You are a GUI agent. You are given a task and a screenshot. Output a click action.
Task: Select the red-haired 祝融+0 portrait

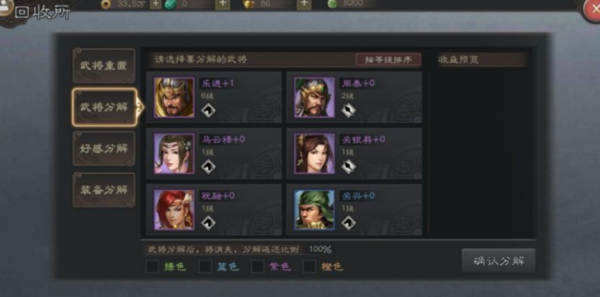point(174,210)
